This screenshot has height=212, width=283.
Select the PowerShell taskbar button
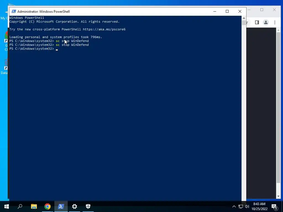pyautogui.click(x=61, y=206)
